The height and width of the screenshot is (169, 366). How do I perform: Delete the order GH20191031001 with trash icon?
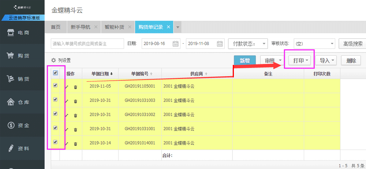(76, 130)
